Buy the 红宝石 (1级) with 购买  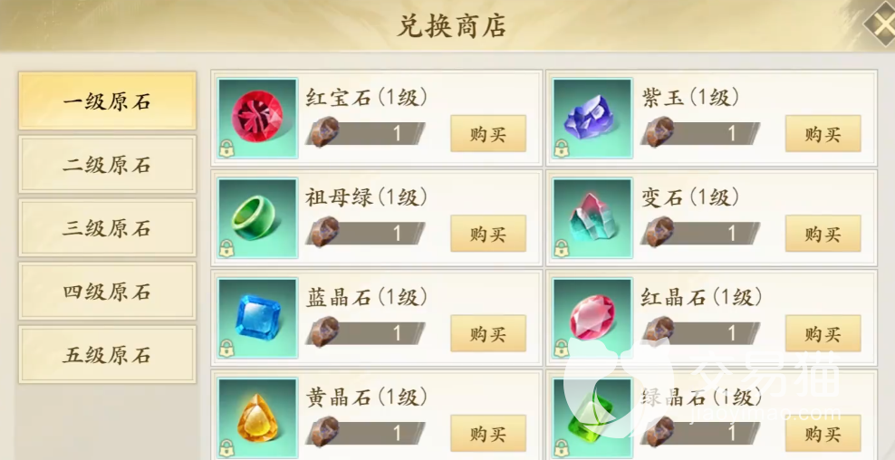pos(488,133)
